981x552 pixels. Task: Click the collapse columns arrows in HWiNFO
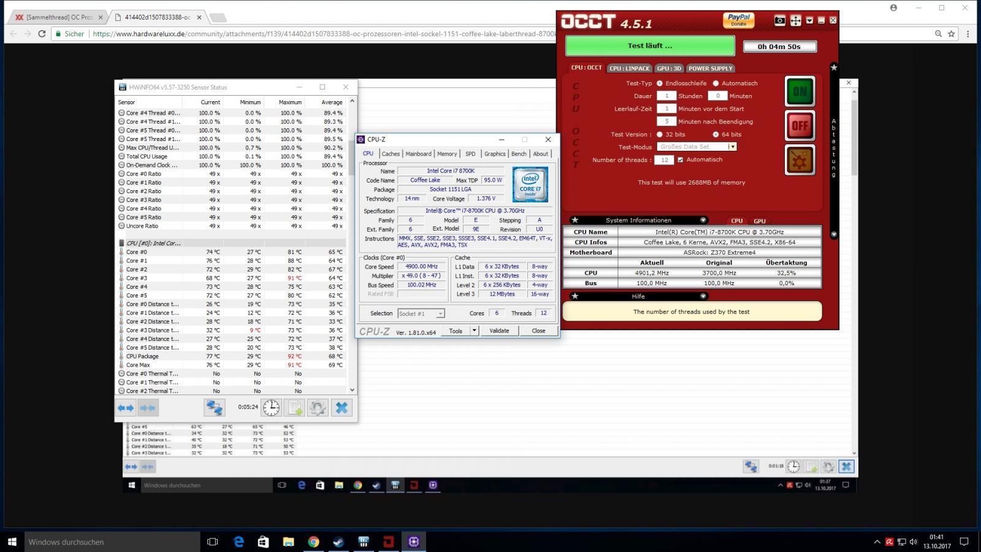coord(148,408)
